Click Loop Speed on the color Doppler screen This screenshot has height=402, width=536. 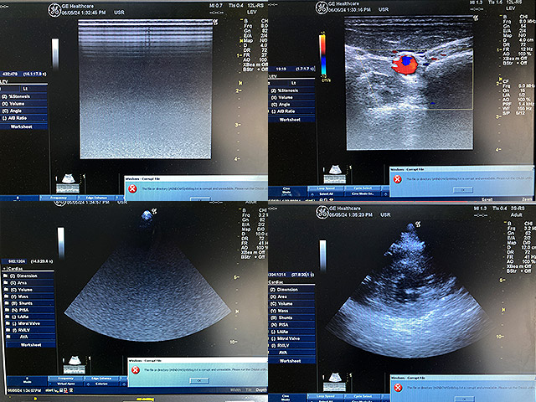click(x=326, y=188)
